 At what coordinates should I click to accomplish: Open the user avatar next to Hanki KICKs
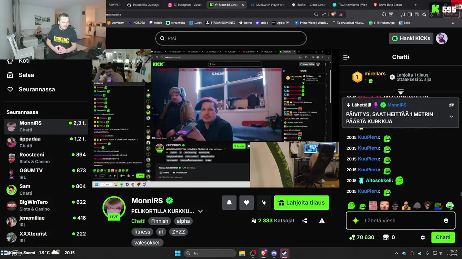click(442, 38)
